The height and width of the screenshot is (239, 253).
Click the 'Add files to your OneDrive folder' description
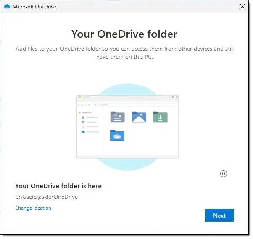click(x=124, y=53)
